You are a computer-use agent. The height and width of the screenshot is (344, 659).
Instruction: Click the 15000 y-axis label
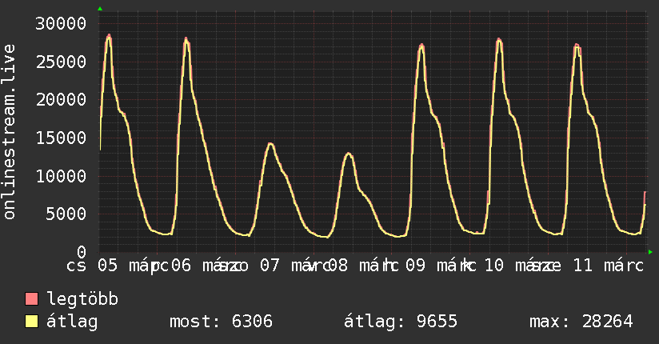coord(61,138)
